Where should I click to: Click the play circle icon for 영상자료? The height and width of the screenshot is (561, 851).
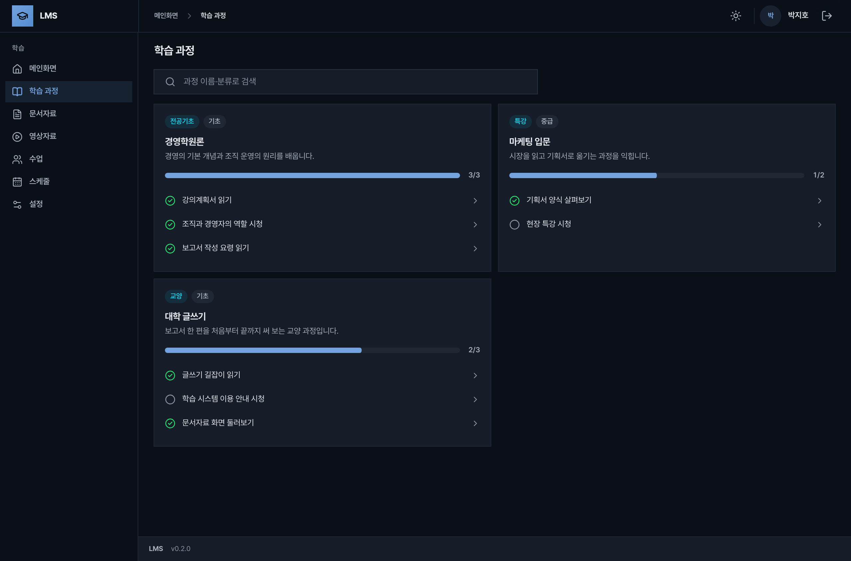click(17, 137)
